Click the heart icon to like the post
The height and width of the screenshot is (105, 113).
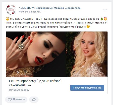click(10, 99)
